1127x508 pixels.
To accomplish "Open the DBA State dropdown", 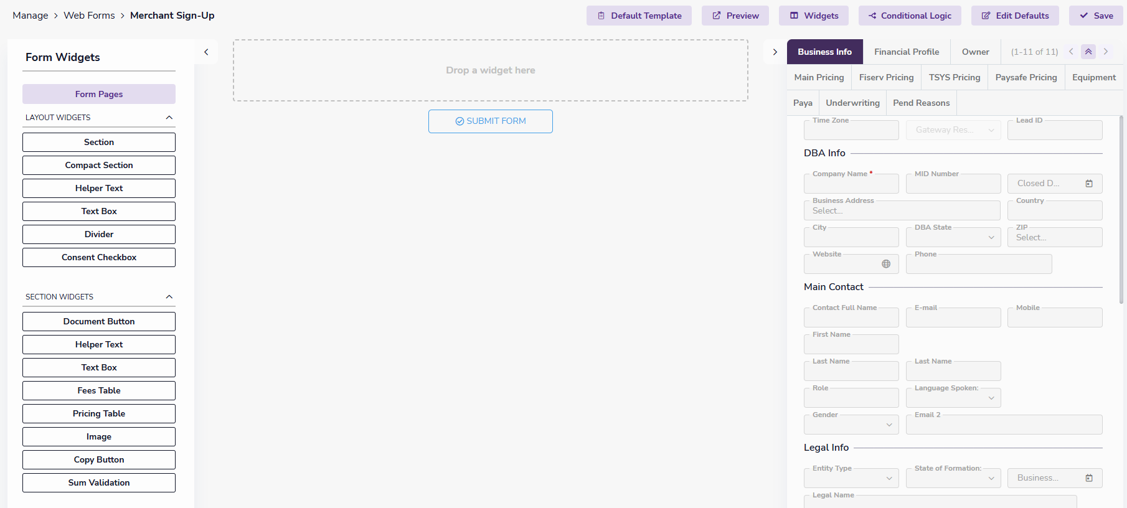I will point(991,237).
